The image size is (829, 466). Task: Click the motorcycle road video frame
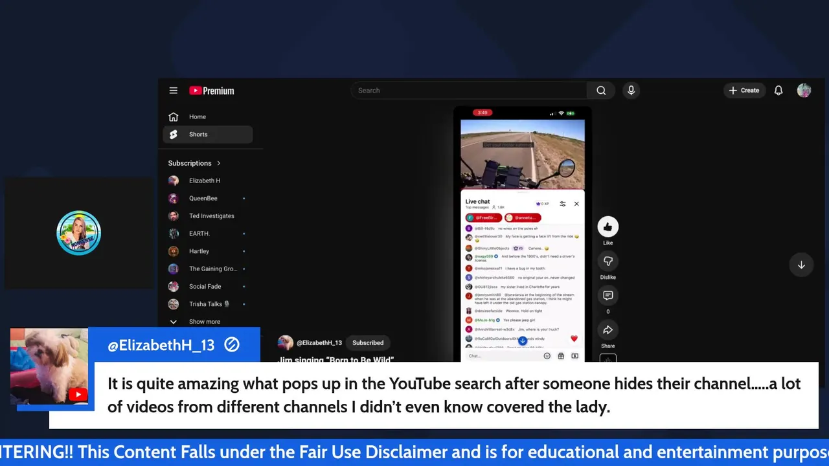[x=523, y=154]
